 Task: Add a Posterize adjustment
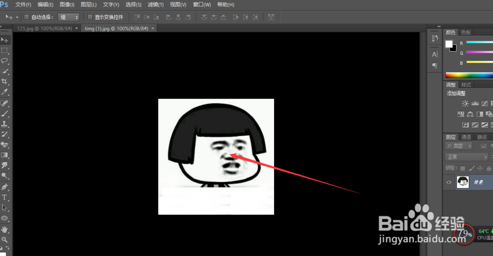475,125
